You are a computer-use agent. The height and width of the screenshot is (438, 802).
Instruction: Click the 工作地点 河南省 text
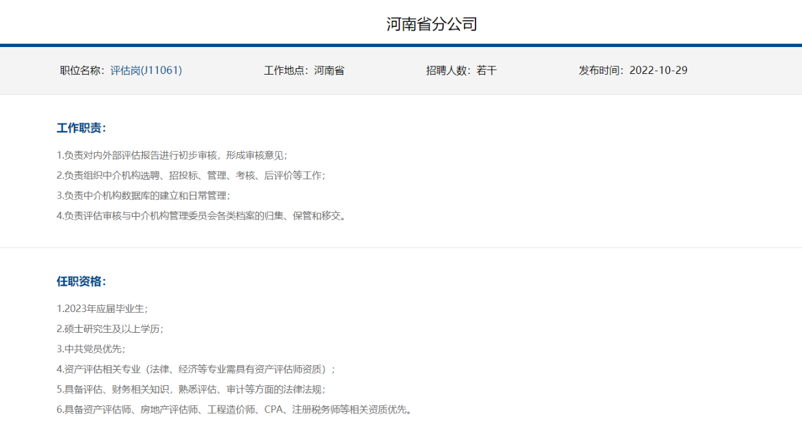coord(304,70)
